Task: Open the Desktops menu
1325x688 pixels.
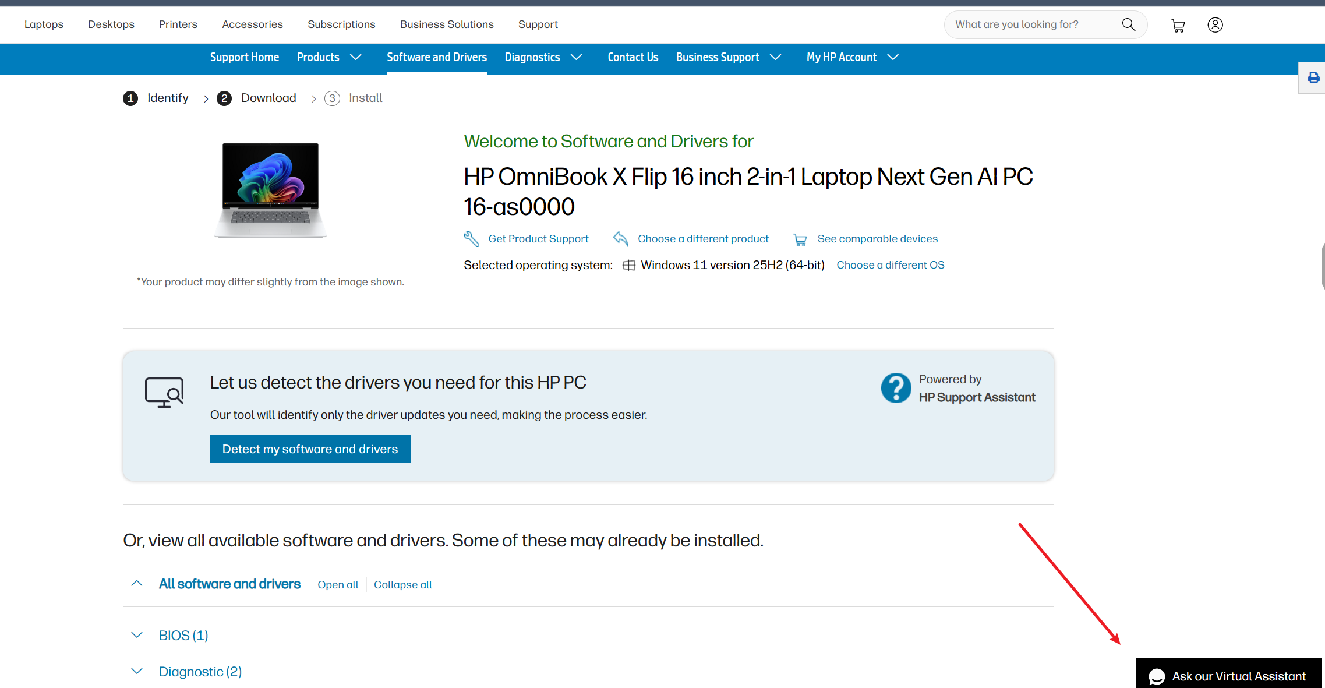Action: 111,24
